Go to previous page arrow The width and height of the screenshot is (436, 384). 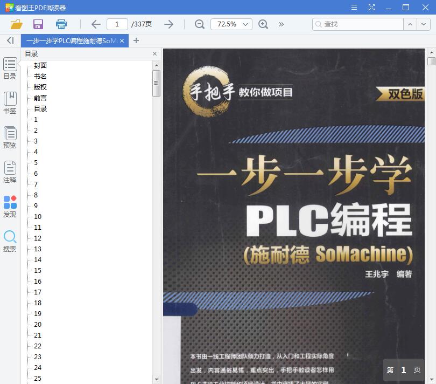click(x=96, y=24)
